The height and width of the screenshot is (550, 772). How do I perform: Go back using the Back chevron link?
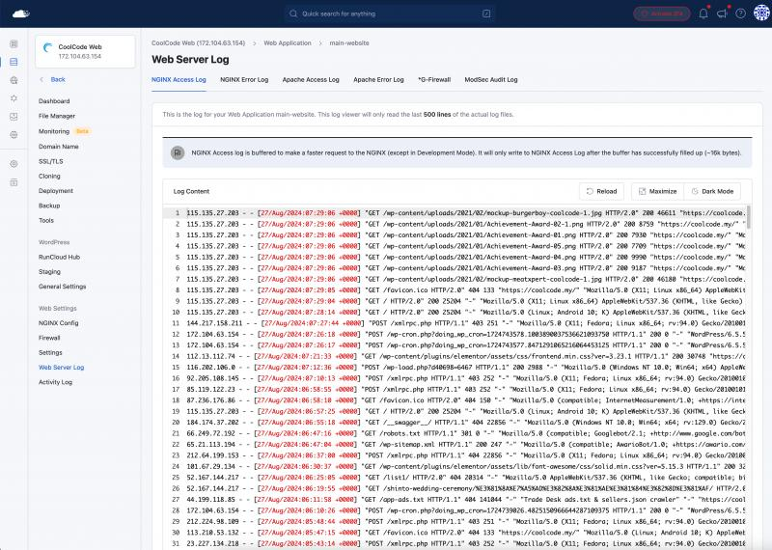click(52, 79)
